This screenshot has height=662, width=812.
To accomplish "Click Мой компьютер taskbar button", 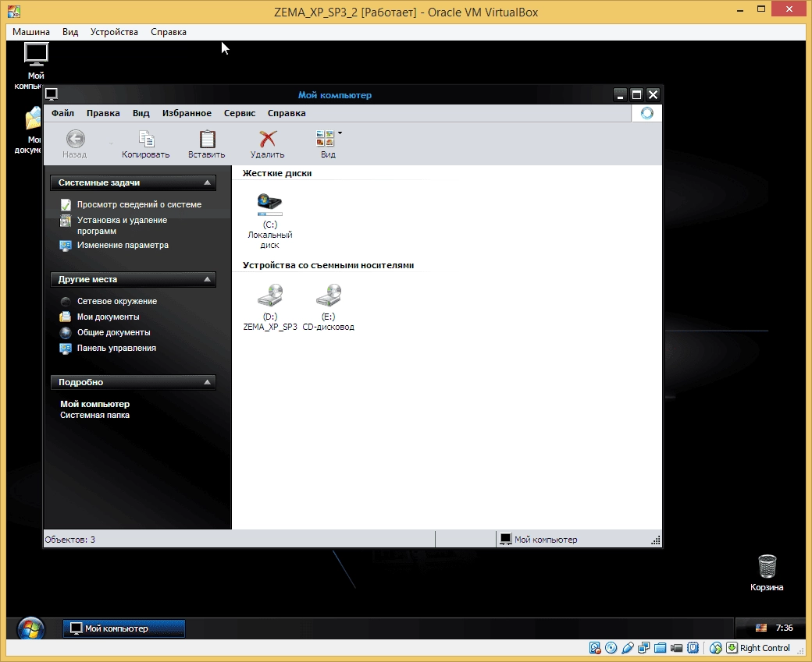I will [124, 628].
